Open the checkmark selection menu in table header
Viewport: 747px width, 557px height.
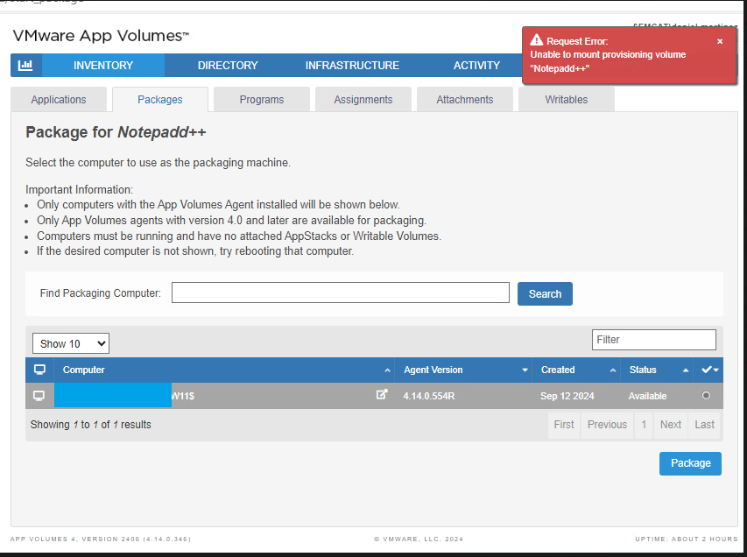[709, 370]
